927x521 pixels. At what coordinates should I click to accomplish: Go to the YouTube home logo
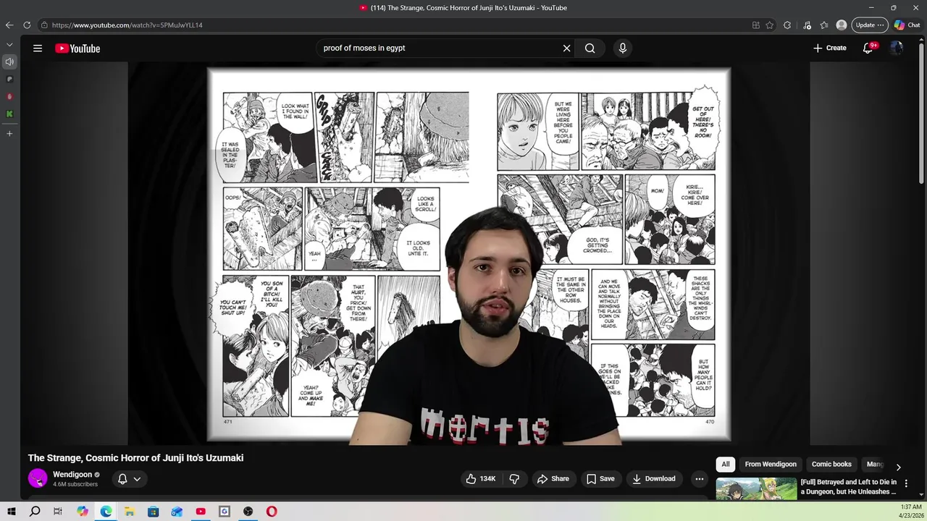tap(77, 48)
